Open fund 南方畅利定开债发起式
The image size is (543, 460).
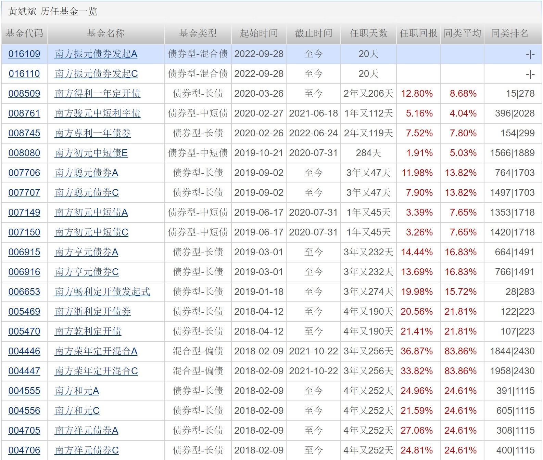(102, 292)
